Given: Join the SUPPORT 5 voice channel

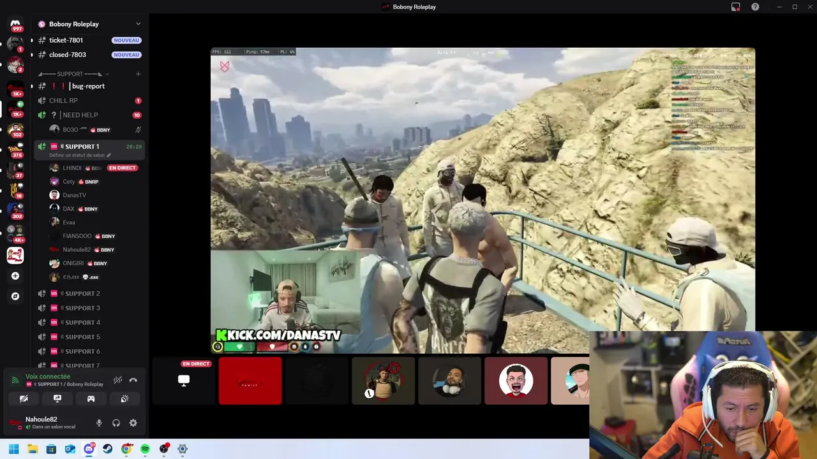Looking at the screenshot, I should click(89, 337).
